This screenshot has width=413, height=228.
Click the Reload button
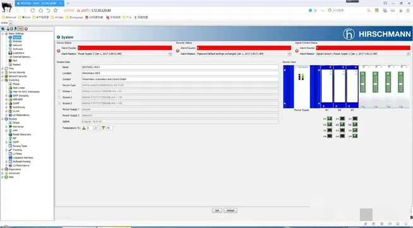[x=230, y=210]
